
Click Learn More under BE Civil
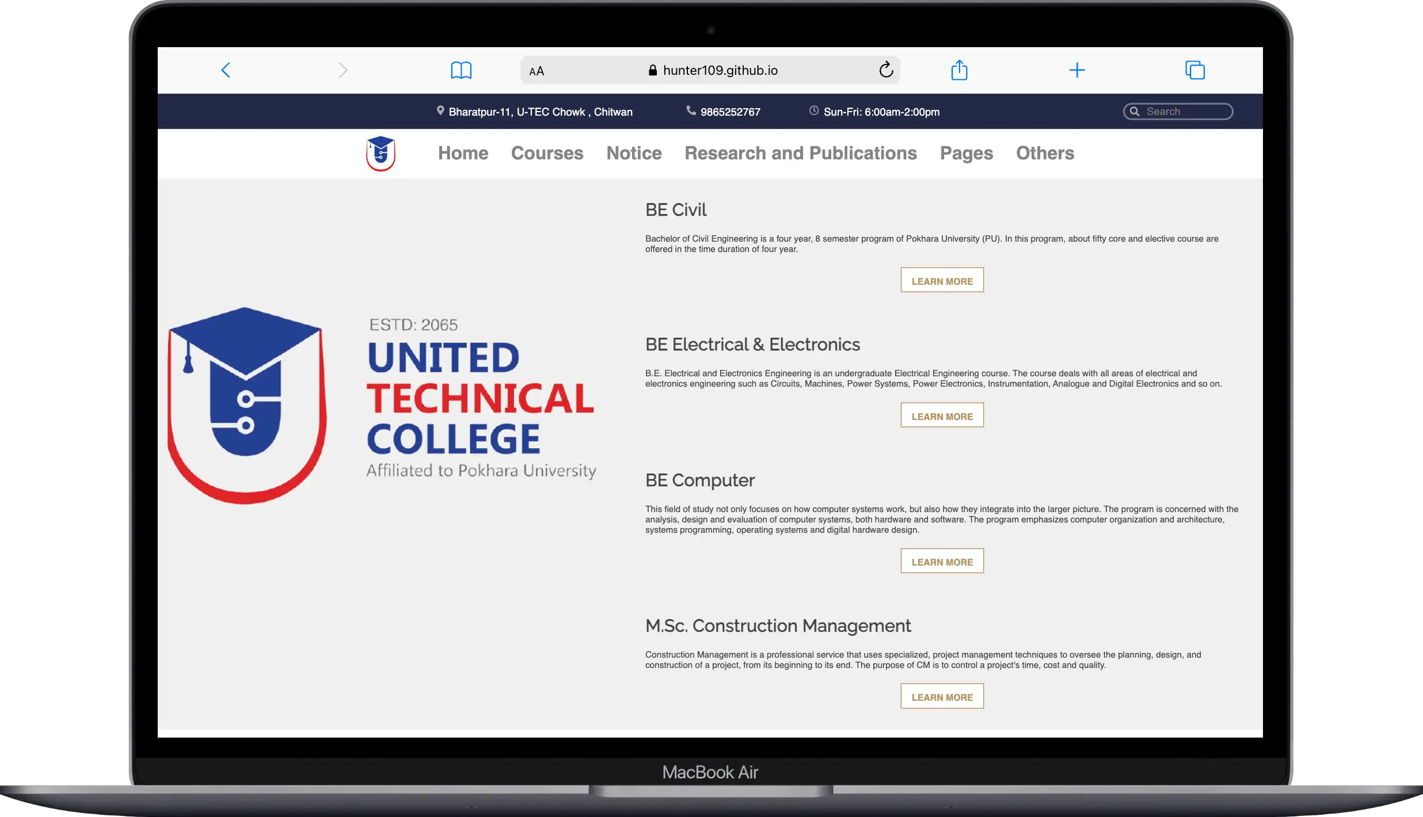pyautogui.click(x=942, y=280)
